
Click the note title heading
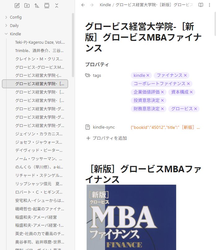143,37
